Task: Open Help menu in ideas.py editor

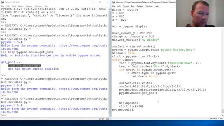Action: [x=156, y=6]
